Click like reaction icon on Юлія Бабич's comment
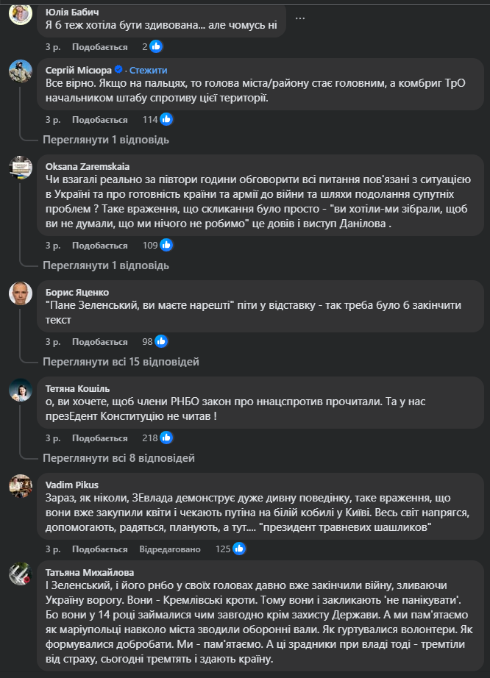 pos(156,46)
